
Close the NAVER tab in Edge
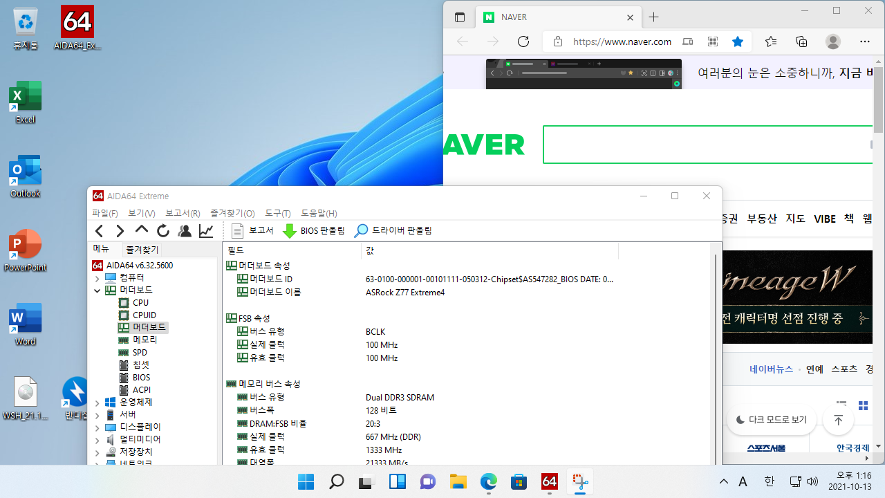coord(631,17)
